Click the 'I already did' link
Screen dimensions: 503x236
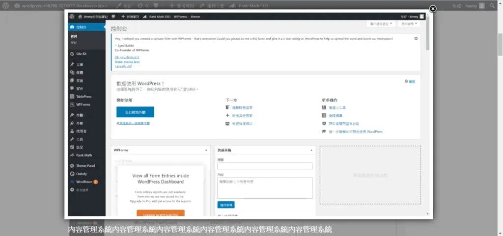[x=123, y=66]
